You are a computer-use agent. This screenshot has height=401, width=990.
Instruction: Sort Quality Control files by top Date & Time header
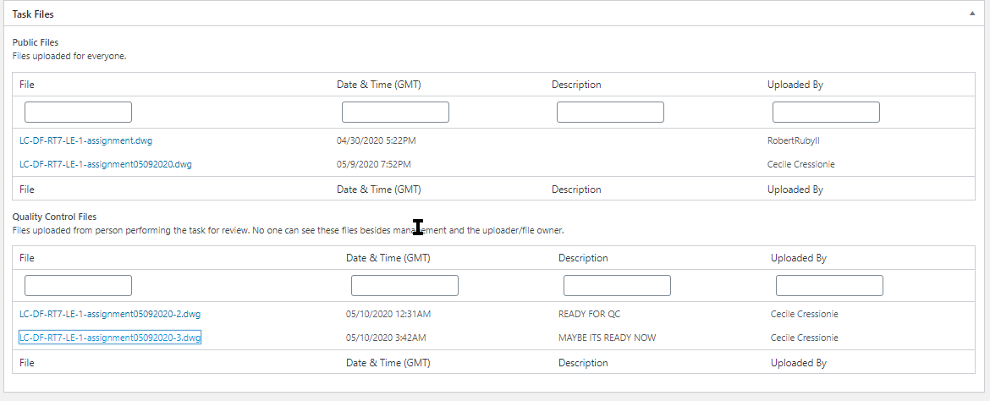pyautogui.click(x=388, y=258)
